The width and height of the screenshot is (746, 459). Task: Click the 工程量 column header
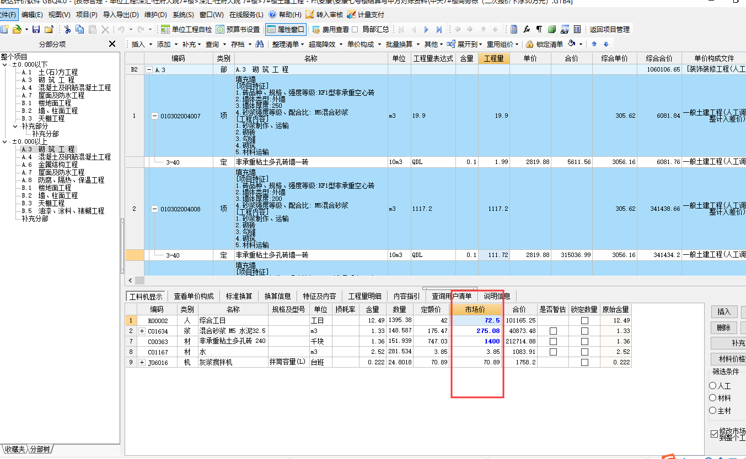point(494,58)
